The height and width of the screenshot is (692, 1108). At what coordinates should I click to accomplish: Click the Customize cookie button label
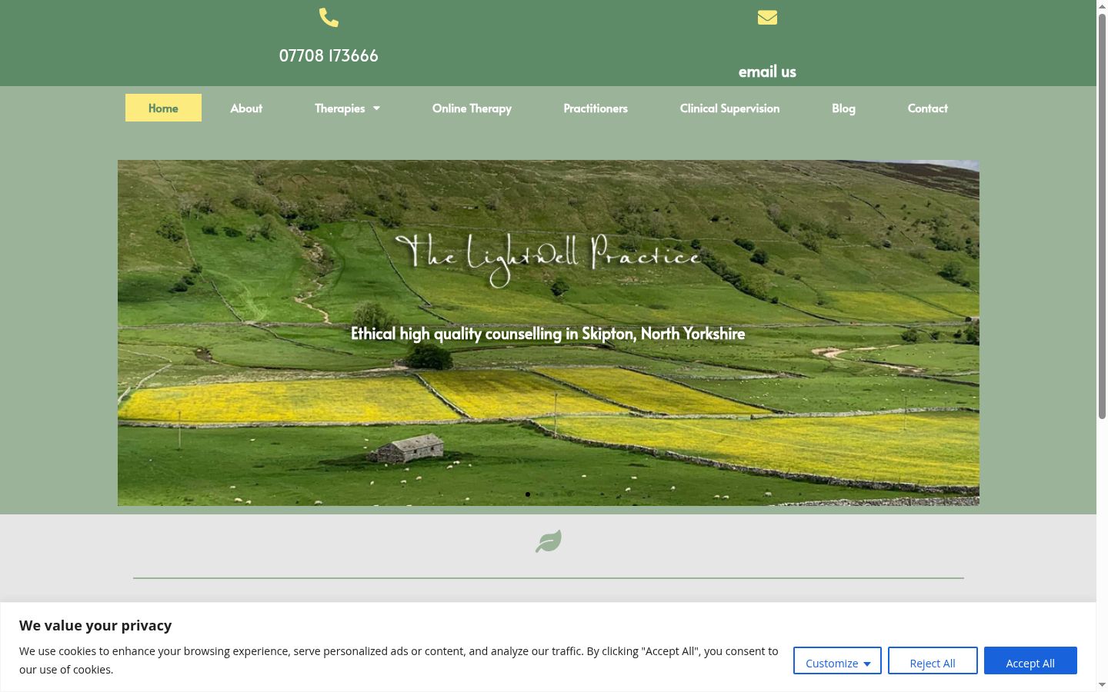tap(832, 664)
